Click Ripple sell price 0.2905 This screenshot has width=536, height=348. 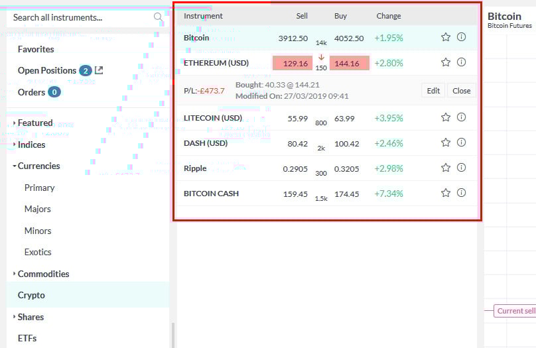(x=295, y=169)
